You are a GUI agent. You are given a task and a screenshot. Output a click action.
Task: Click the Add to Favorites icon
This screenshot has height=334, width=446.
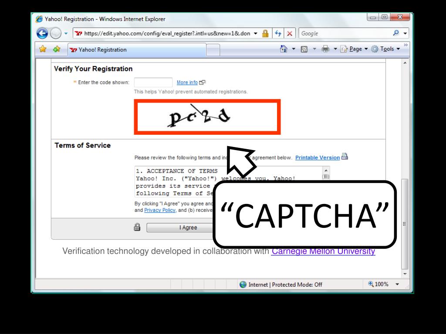[57, 49]
